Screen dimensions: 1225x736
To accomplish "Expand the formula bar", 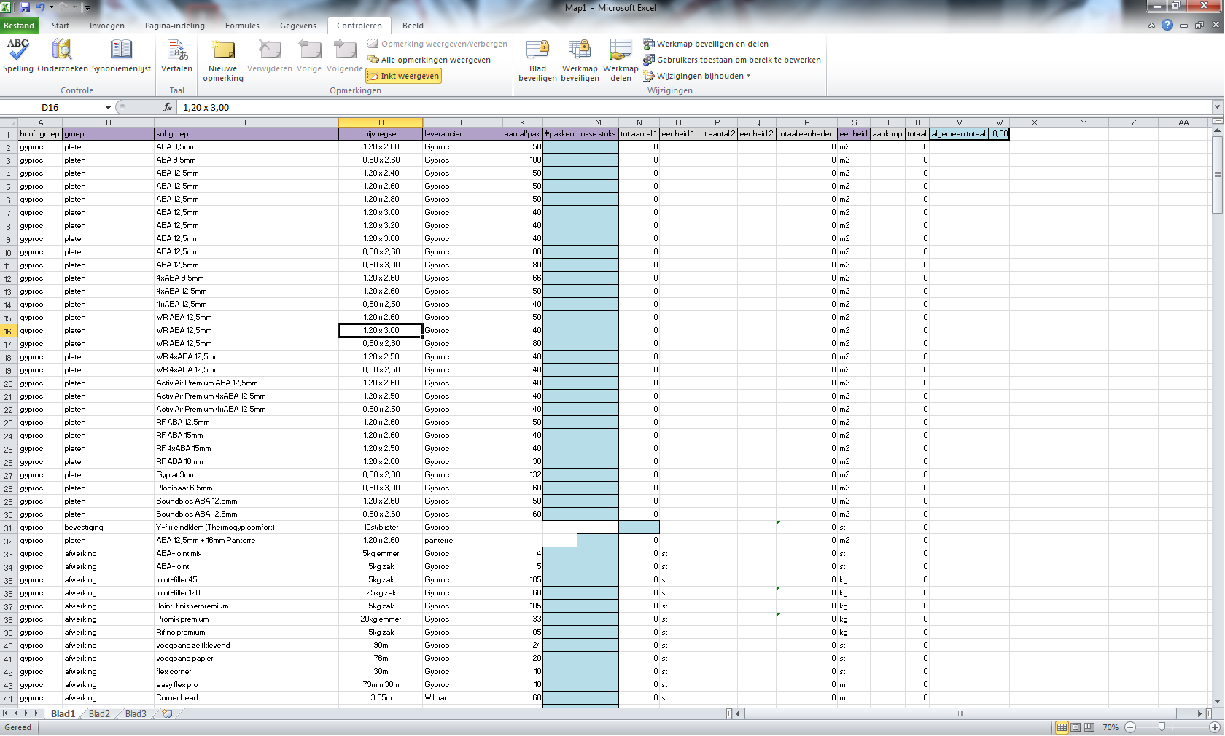I will (x=1217, y=107).
